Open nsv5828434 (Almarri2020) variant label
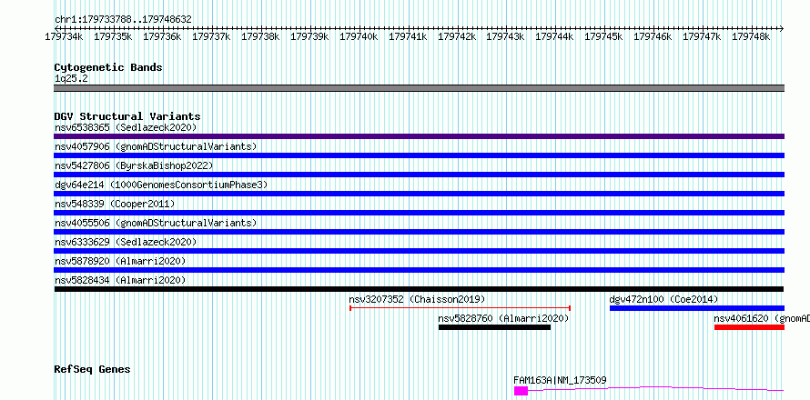Image resolution: width=810 pixels, height=400 pixels. tap(120, 280)
